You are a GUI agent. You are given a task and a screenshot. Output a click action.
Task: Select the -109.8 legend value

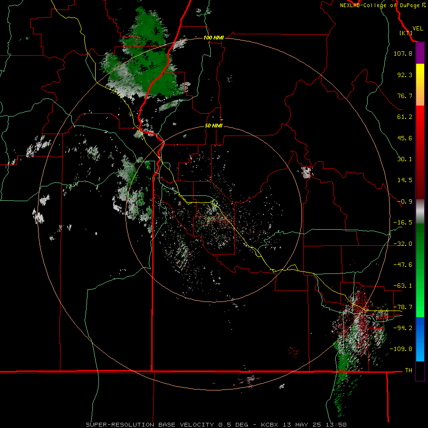coord(401,349)
